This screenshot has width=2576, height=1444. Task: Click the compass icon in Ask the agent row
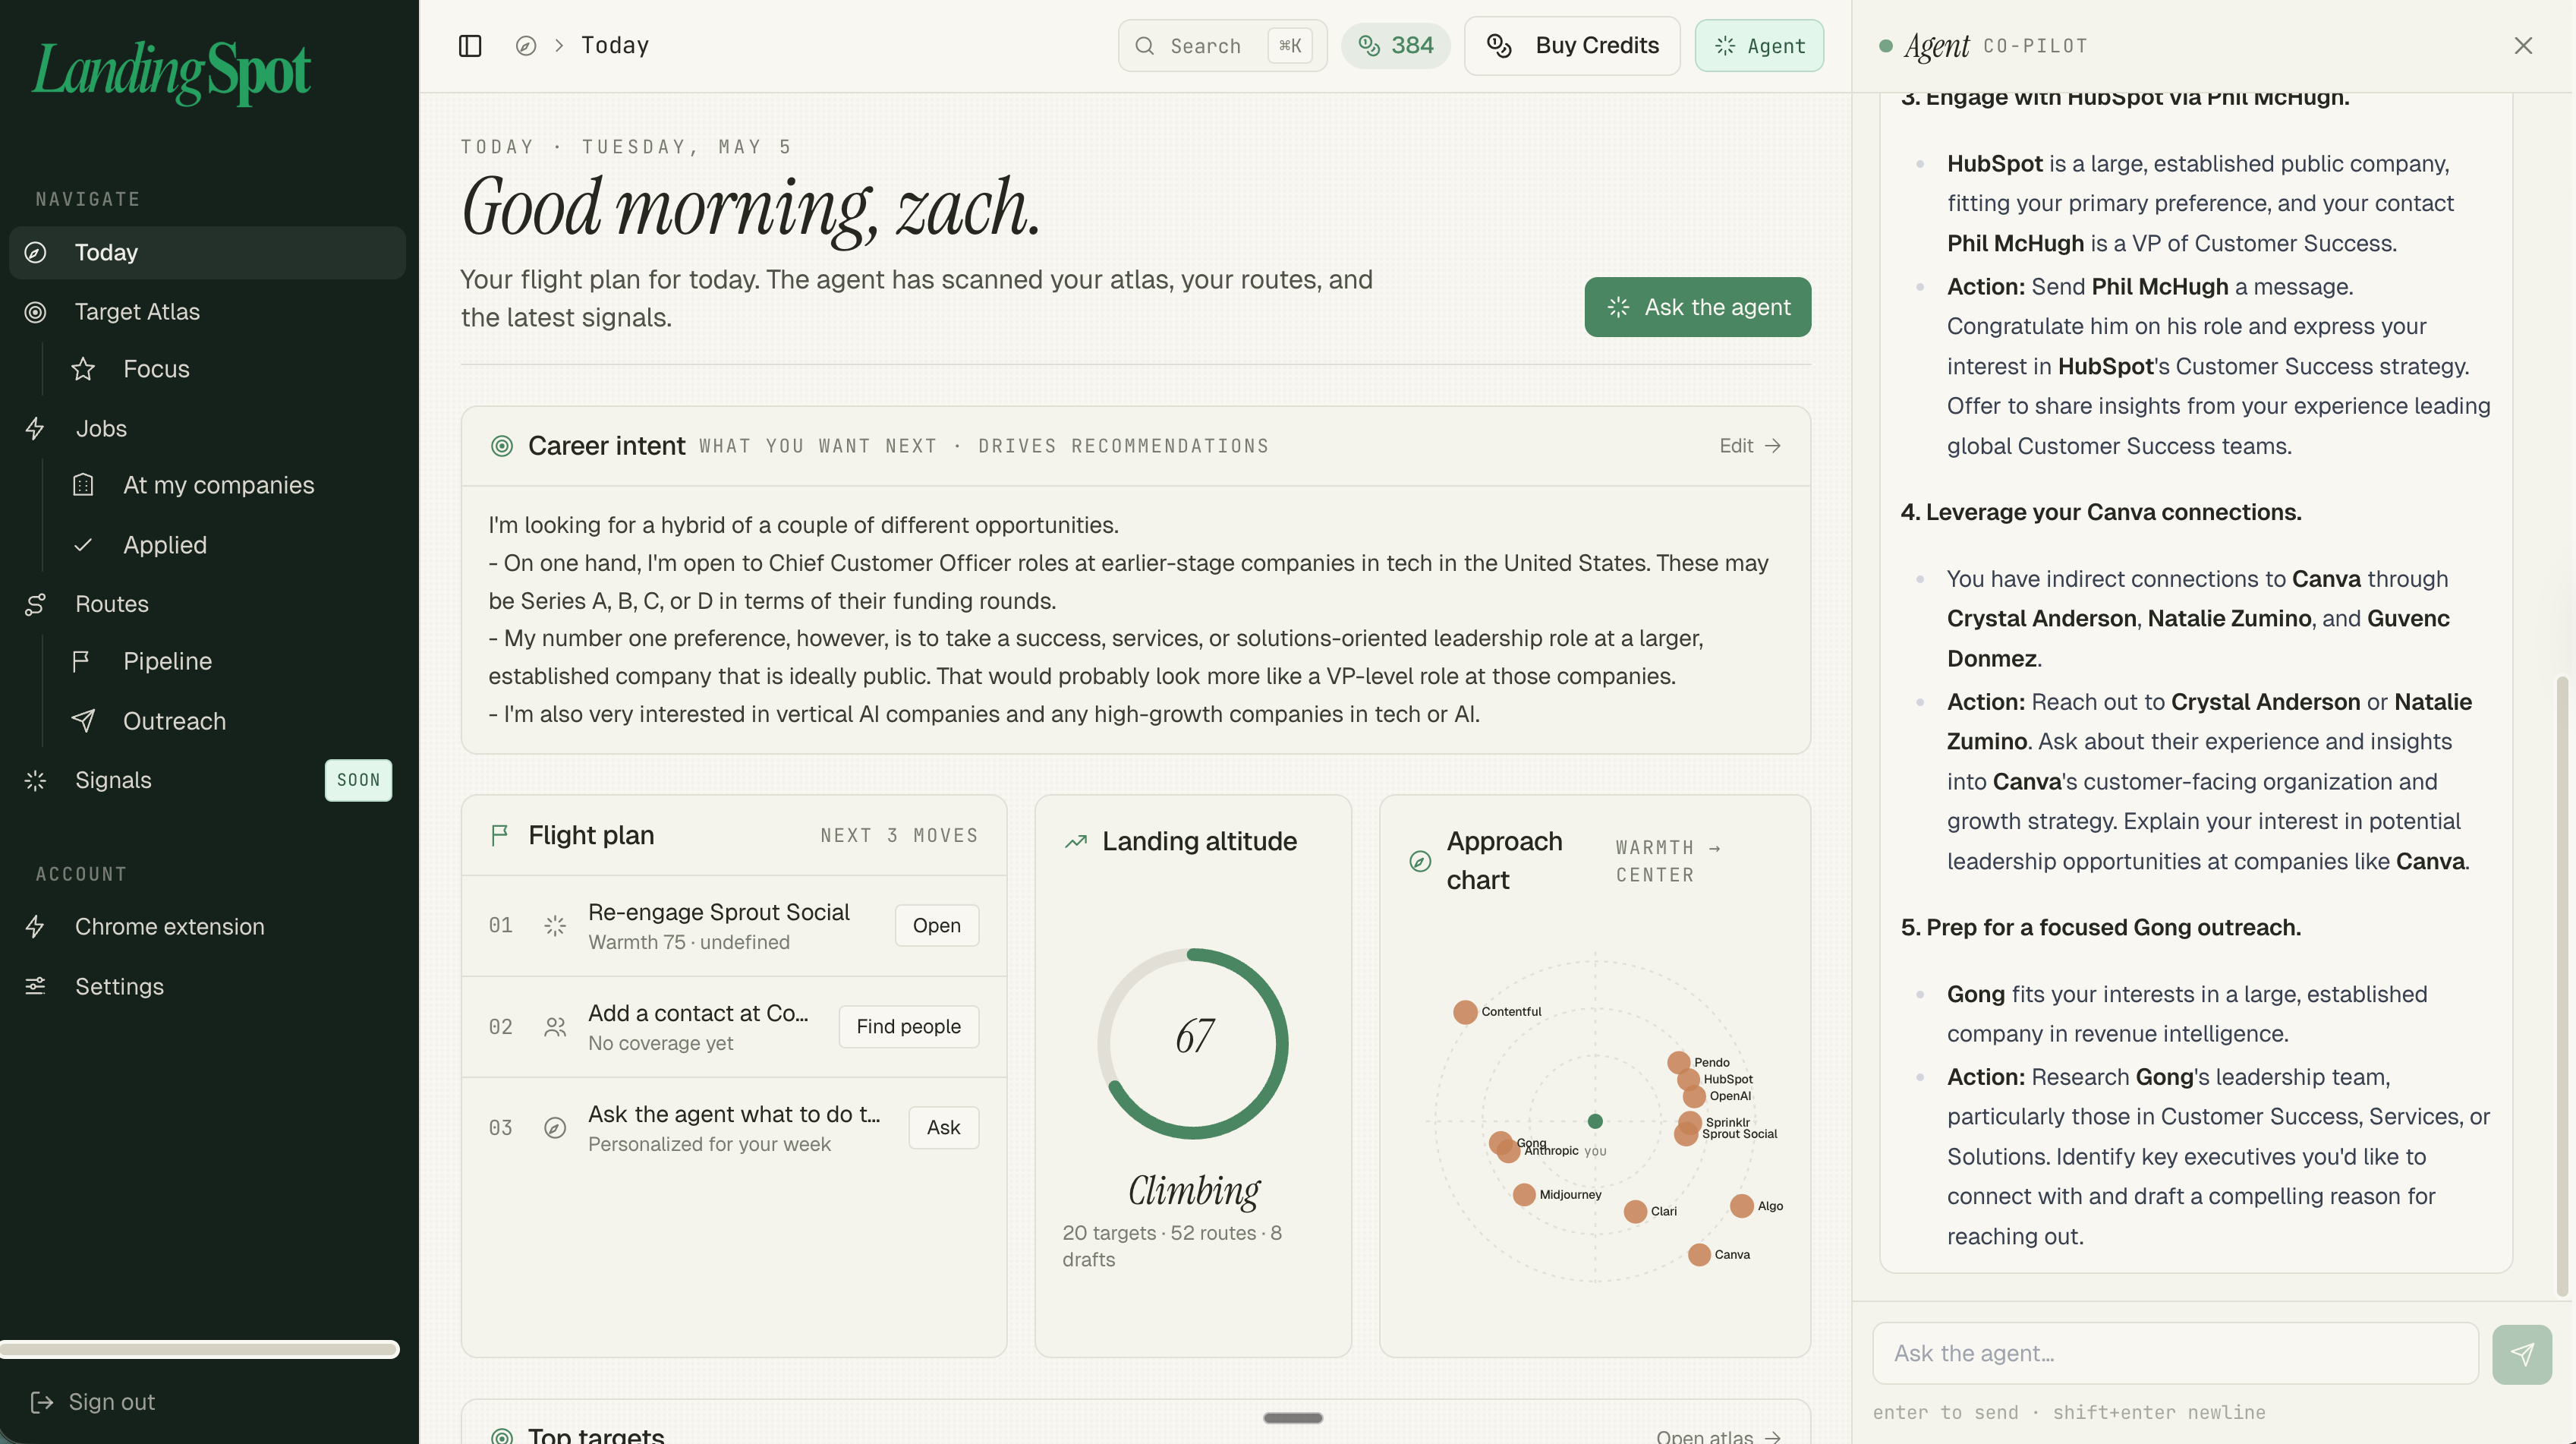coord(555,1128)
